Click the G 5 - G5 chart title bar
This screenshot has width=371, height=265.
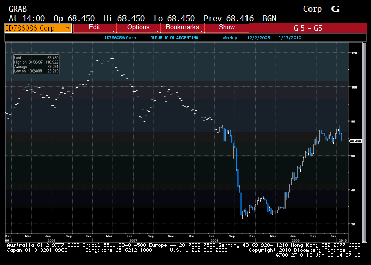[x=307, y=28]
